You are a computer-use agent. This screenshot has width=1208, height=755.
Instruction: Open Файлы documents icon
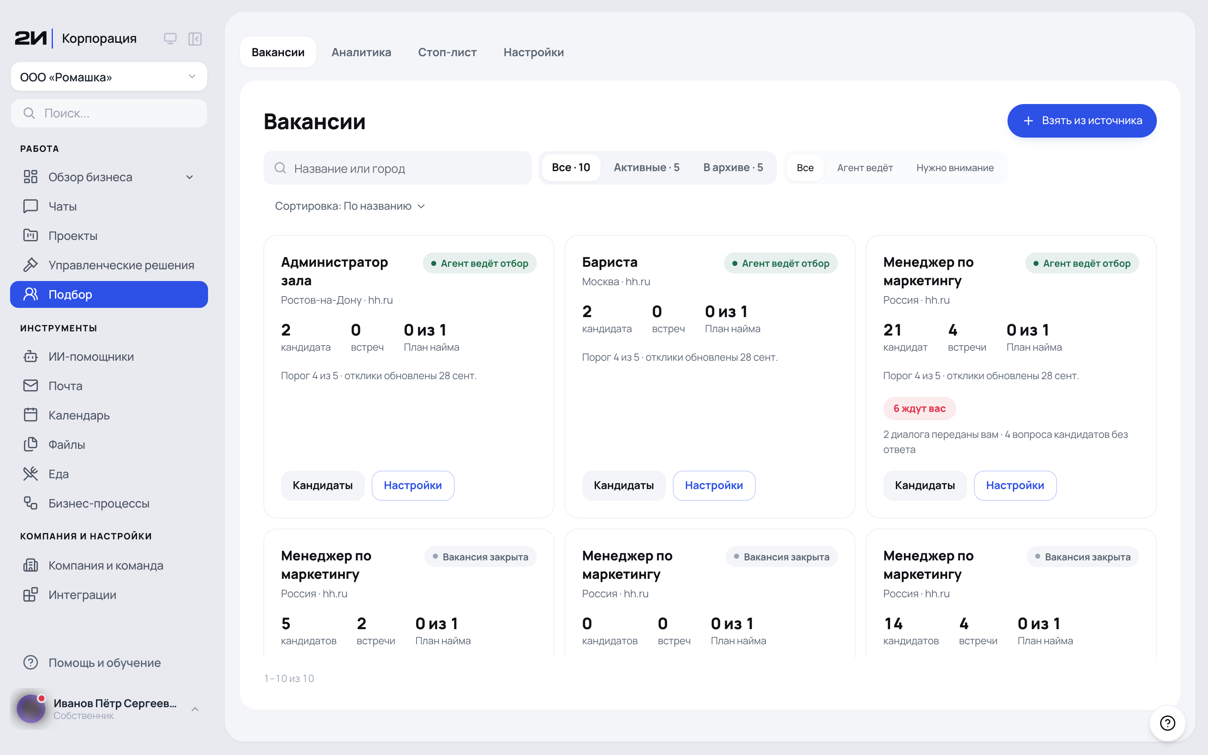pyautogui.click(x=31, y=445)
